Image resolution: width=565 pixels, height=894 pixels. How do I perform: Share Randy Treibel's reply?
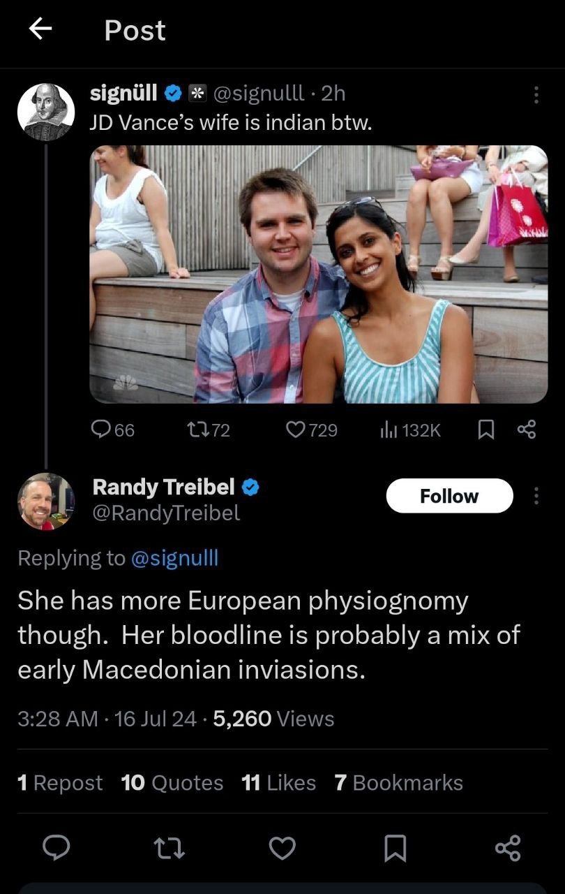508,848
